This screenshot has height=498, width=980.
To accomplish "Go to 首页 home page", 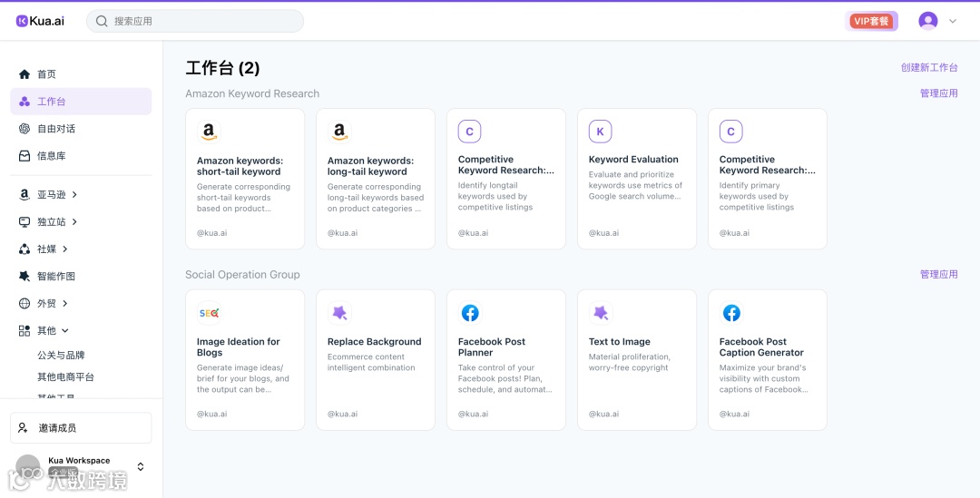I will [45, 74].
